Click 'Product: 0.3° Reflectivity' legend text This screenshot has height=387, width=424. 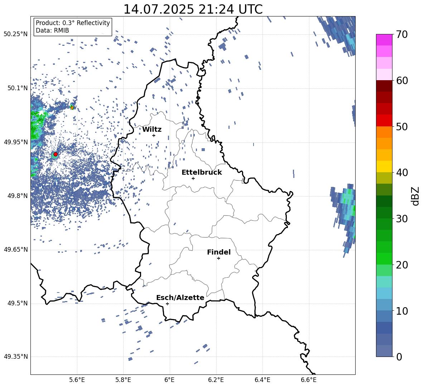(x=73, y=23)
